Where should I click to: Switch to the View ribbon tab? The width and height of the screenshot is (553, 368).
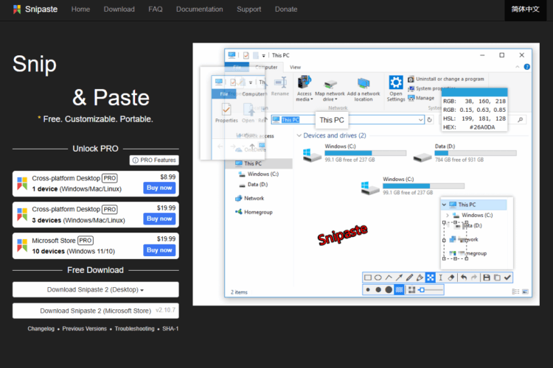pos(295,67)
